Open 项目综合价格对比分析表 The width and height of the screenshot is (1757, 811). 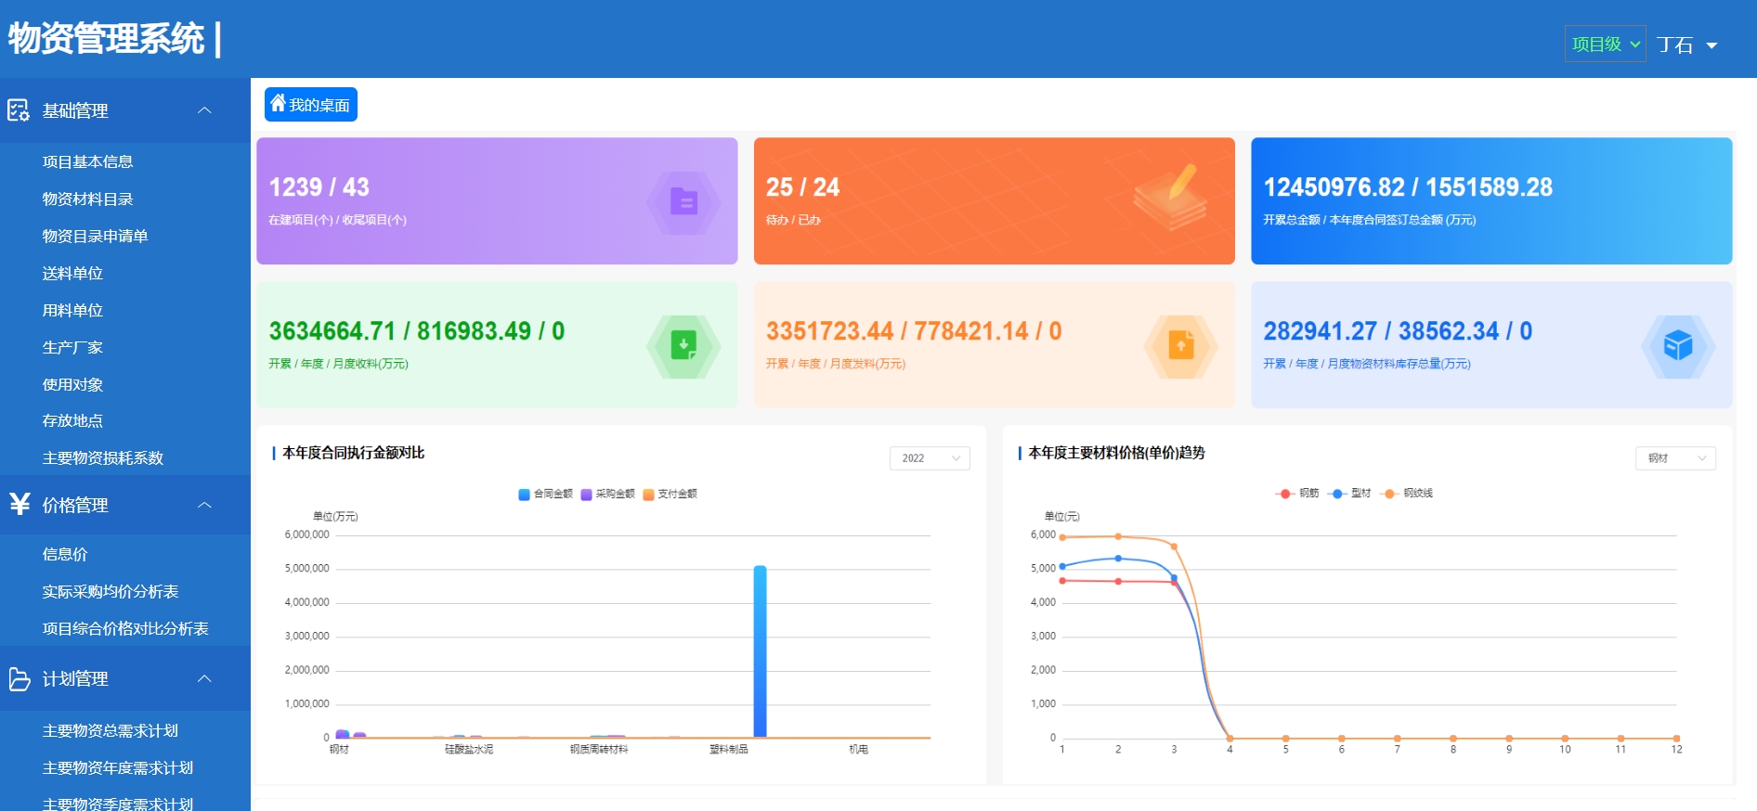(125, 628)
